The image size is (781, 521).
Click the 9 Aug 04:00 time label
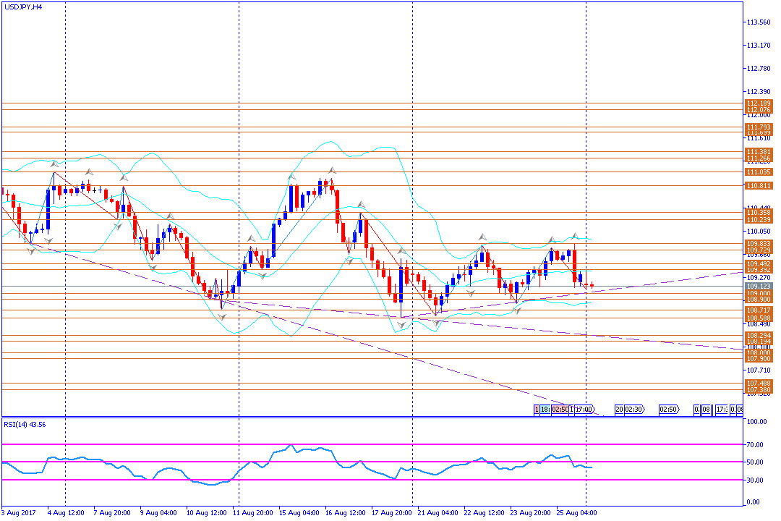(x=158, y=513)
